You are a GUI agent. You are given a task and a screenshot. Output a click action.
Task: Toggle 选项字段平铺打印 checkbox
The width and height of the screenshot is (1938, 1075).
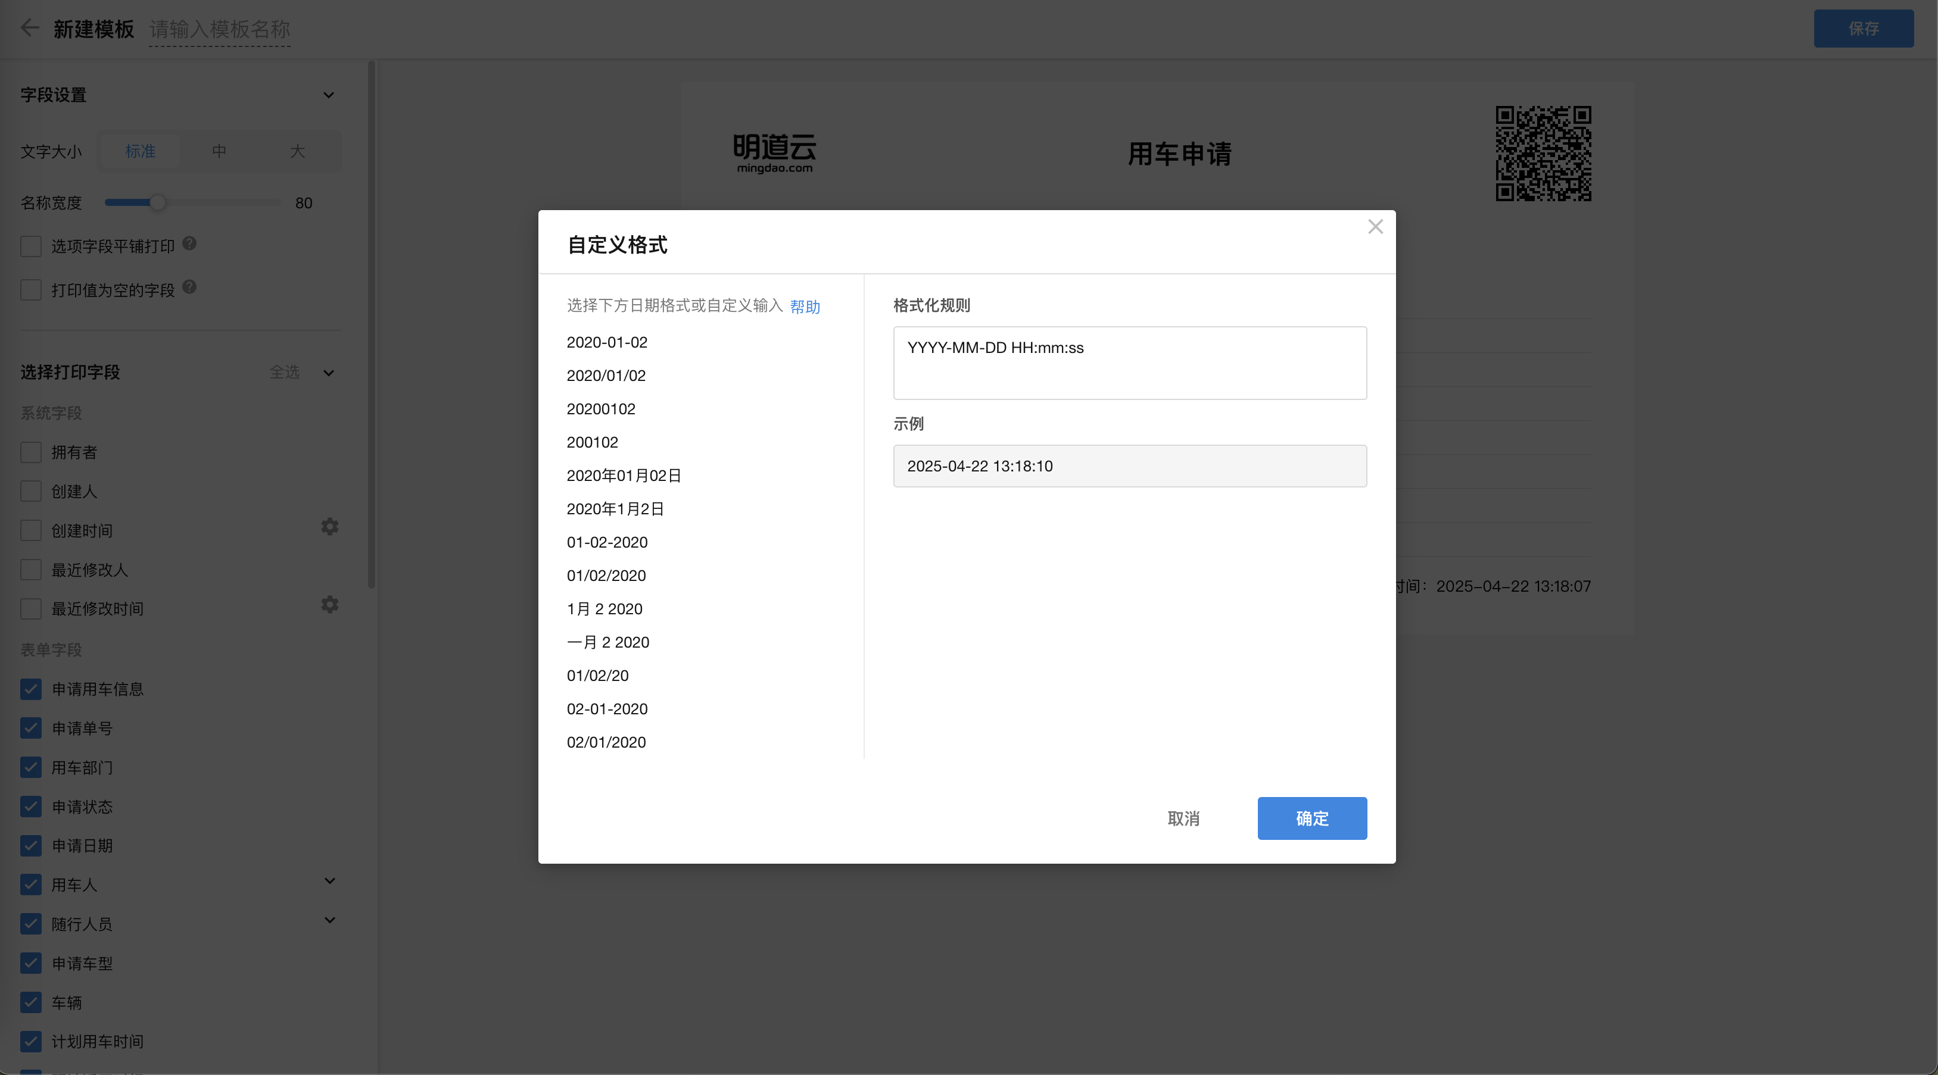coord(31,246)
